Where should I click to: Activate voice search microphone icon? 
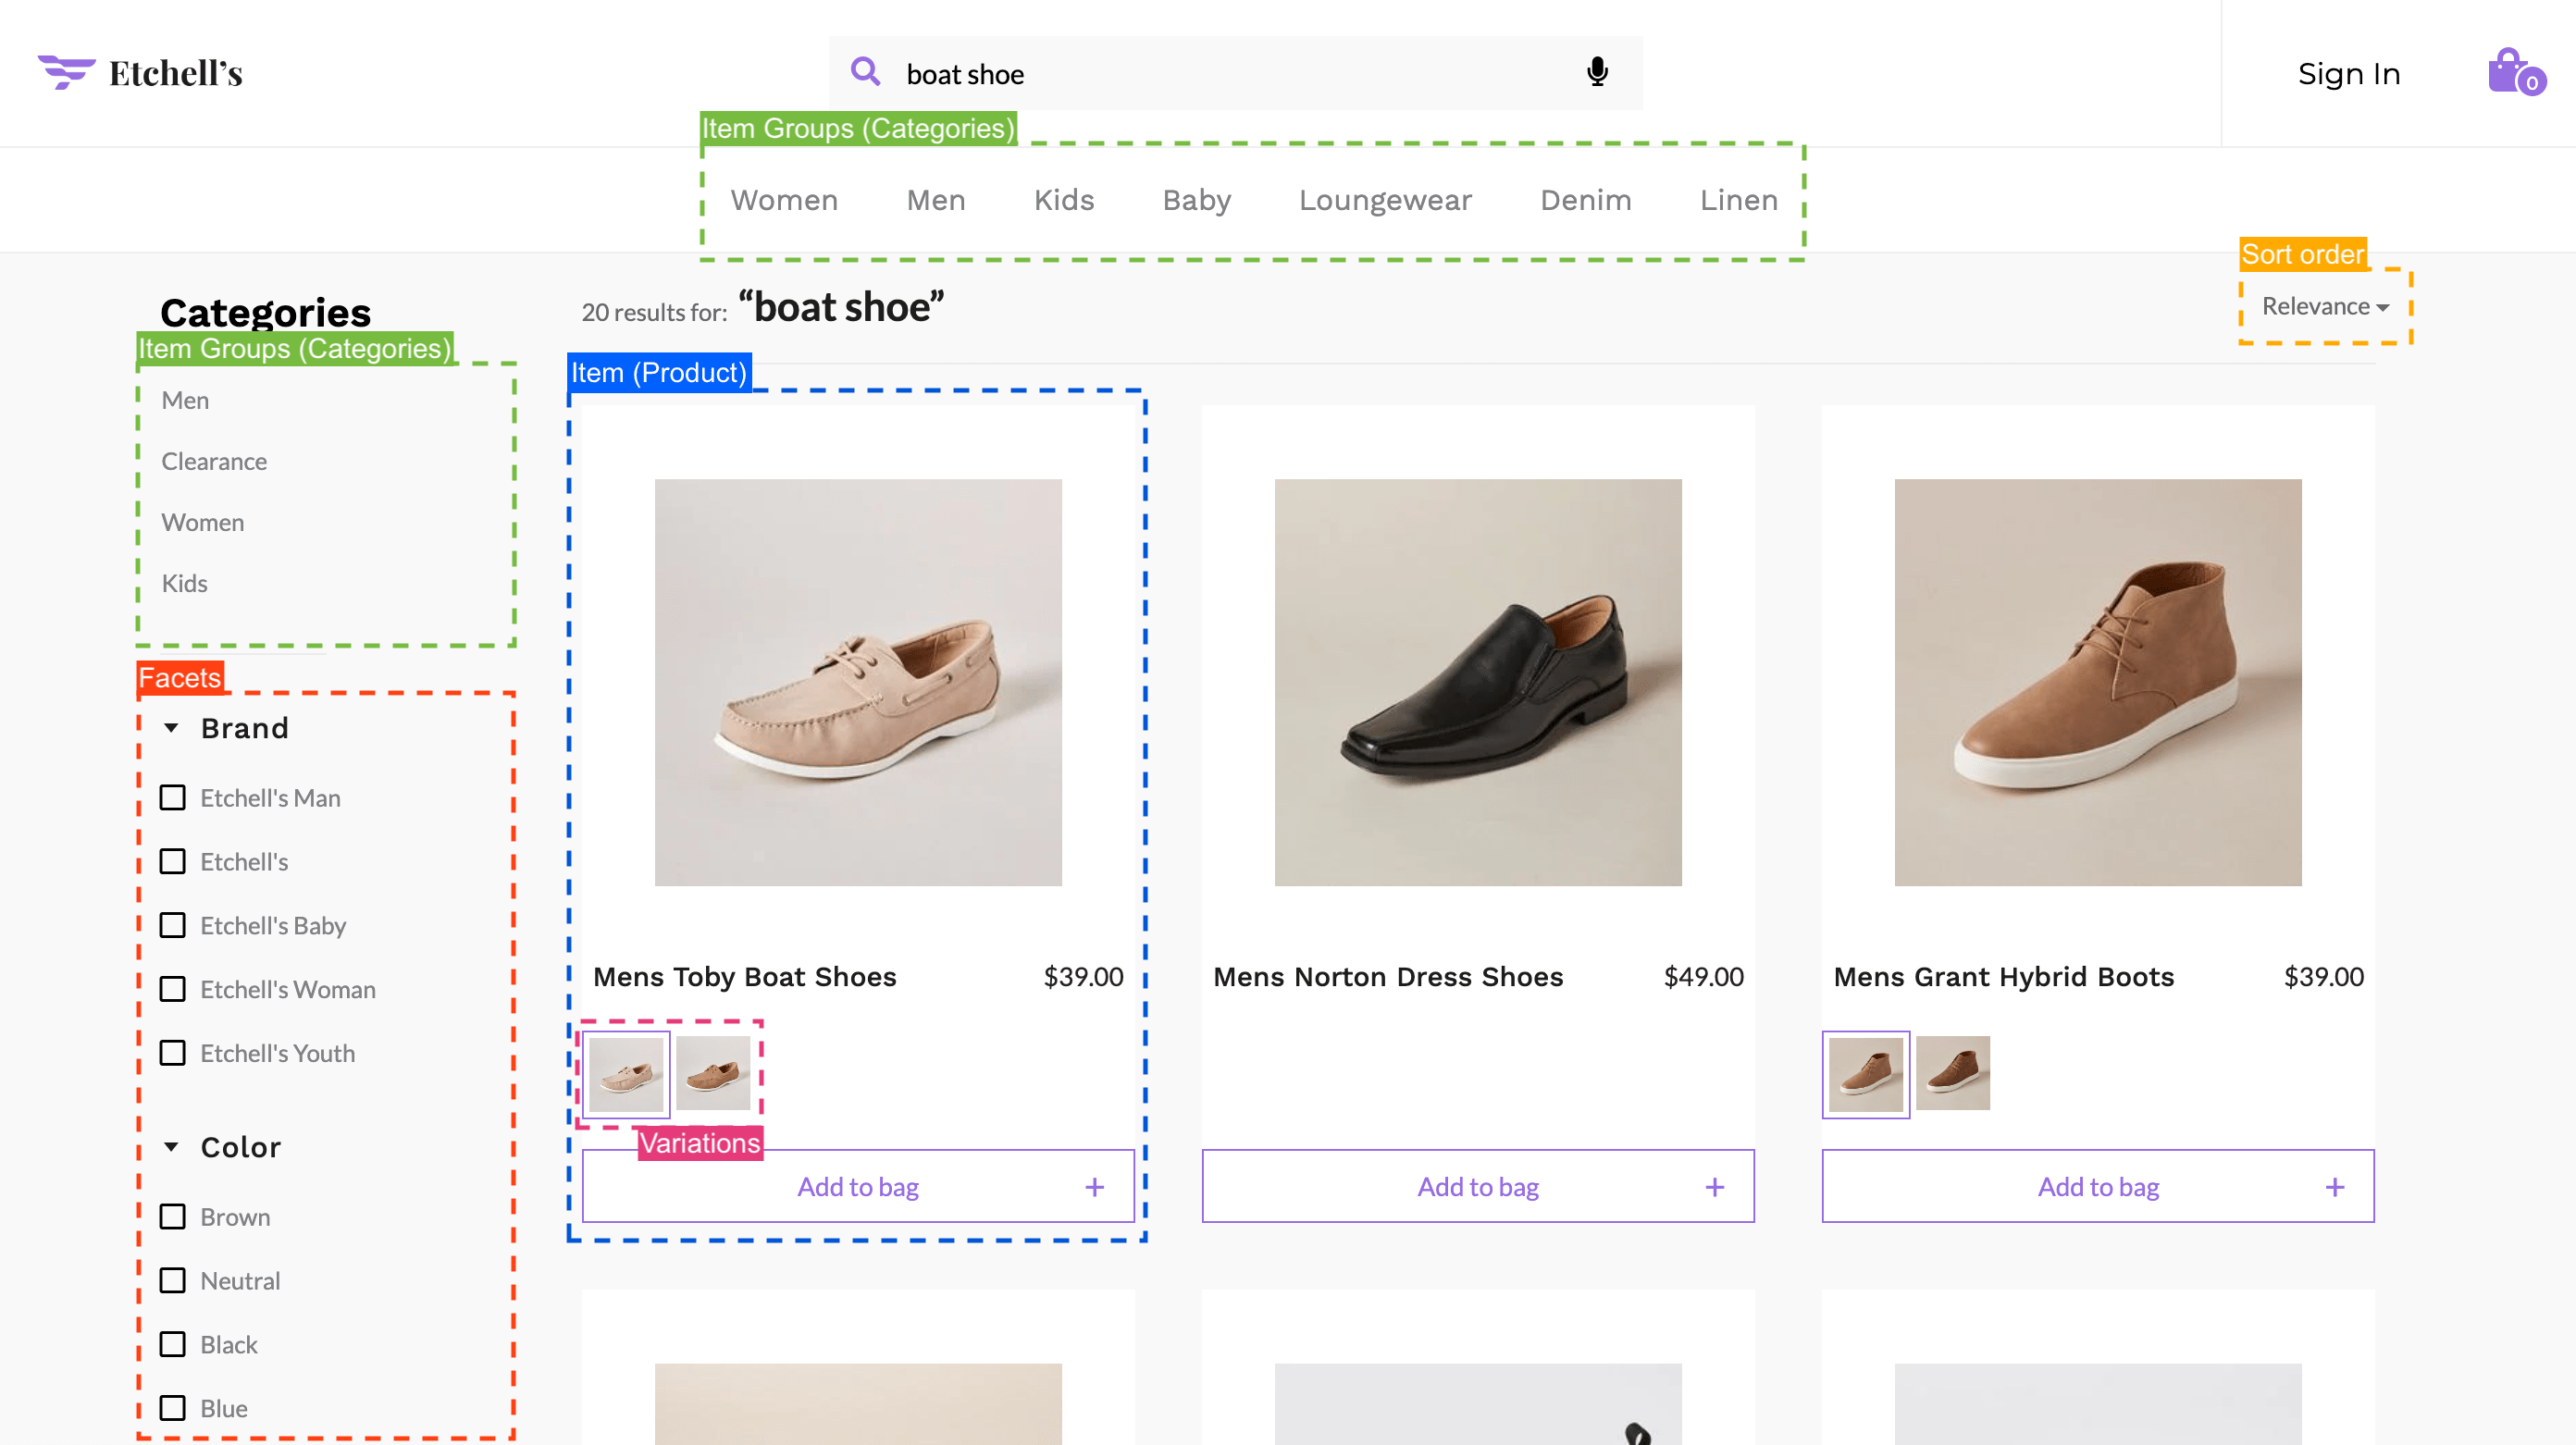click(1597, 72)
